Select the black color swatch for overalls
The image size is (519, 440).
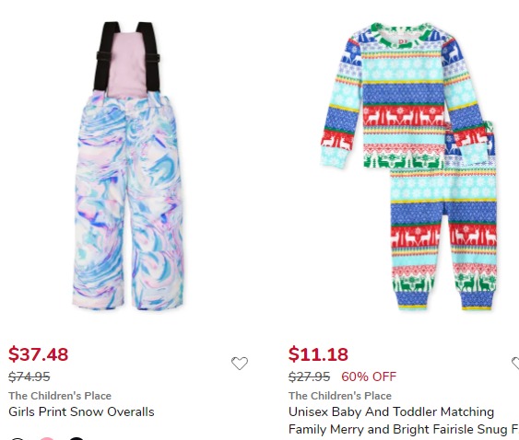(x=77, y=438)
